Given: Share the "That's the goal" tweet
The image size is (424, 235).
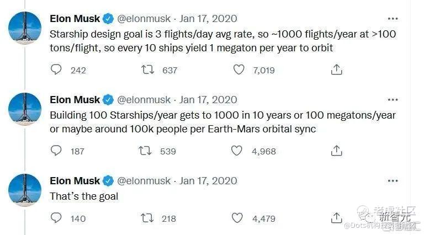Looking at the screenshot, I should [x=336, y=218].
